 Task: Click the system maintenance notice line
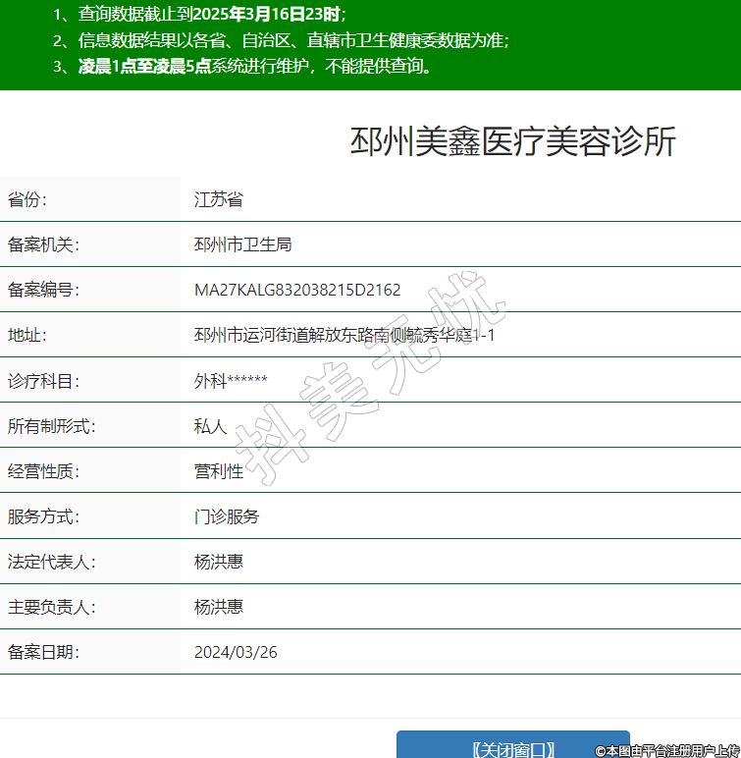242,67
